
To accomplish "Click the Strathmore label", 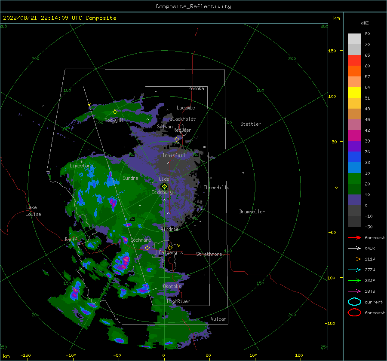I will (x=209, y=254).
